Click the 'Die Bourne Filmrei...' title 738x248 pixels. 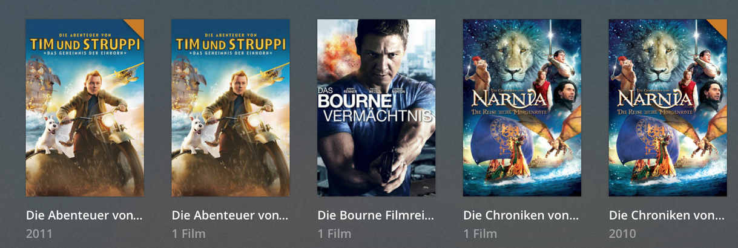(x=376, y=215)
